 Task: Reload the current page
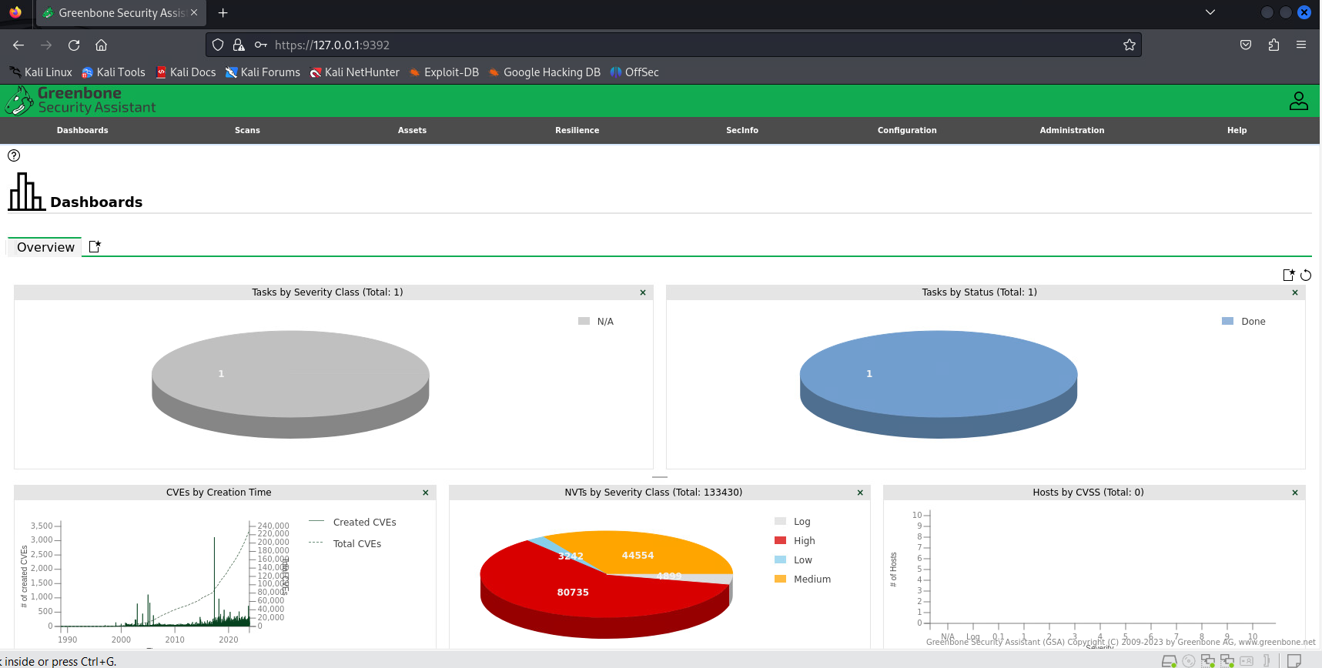(x=74, y=45)
